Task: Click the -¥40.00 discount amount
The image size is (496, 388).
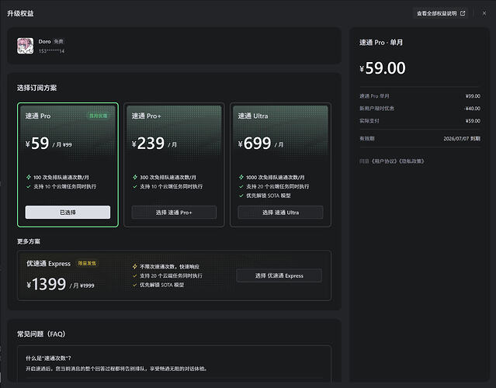Action: click(472, 109)
